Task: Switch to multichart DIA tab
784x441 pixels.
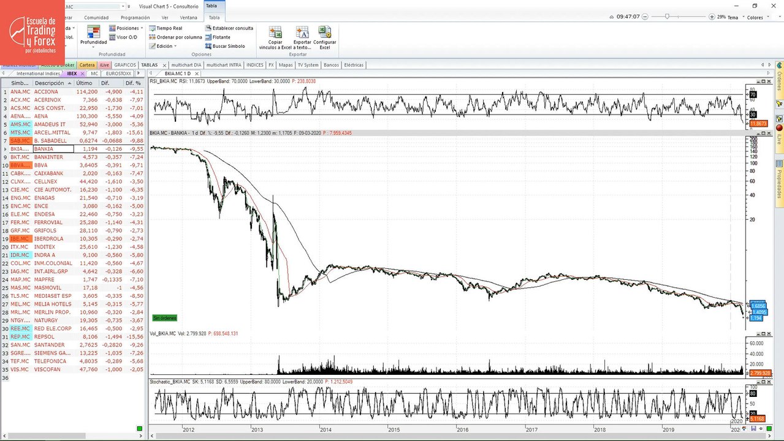Action: (186, 65)
